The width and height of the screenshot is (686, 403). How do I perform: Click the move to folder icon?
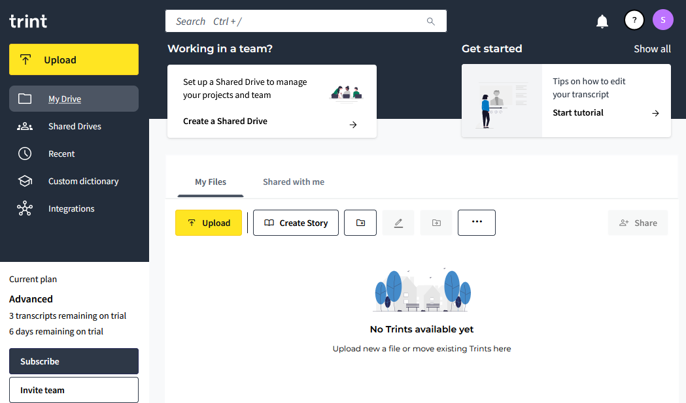tap(436, 223)
